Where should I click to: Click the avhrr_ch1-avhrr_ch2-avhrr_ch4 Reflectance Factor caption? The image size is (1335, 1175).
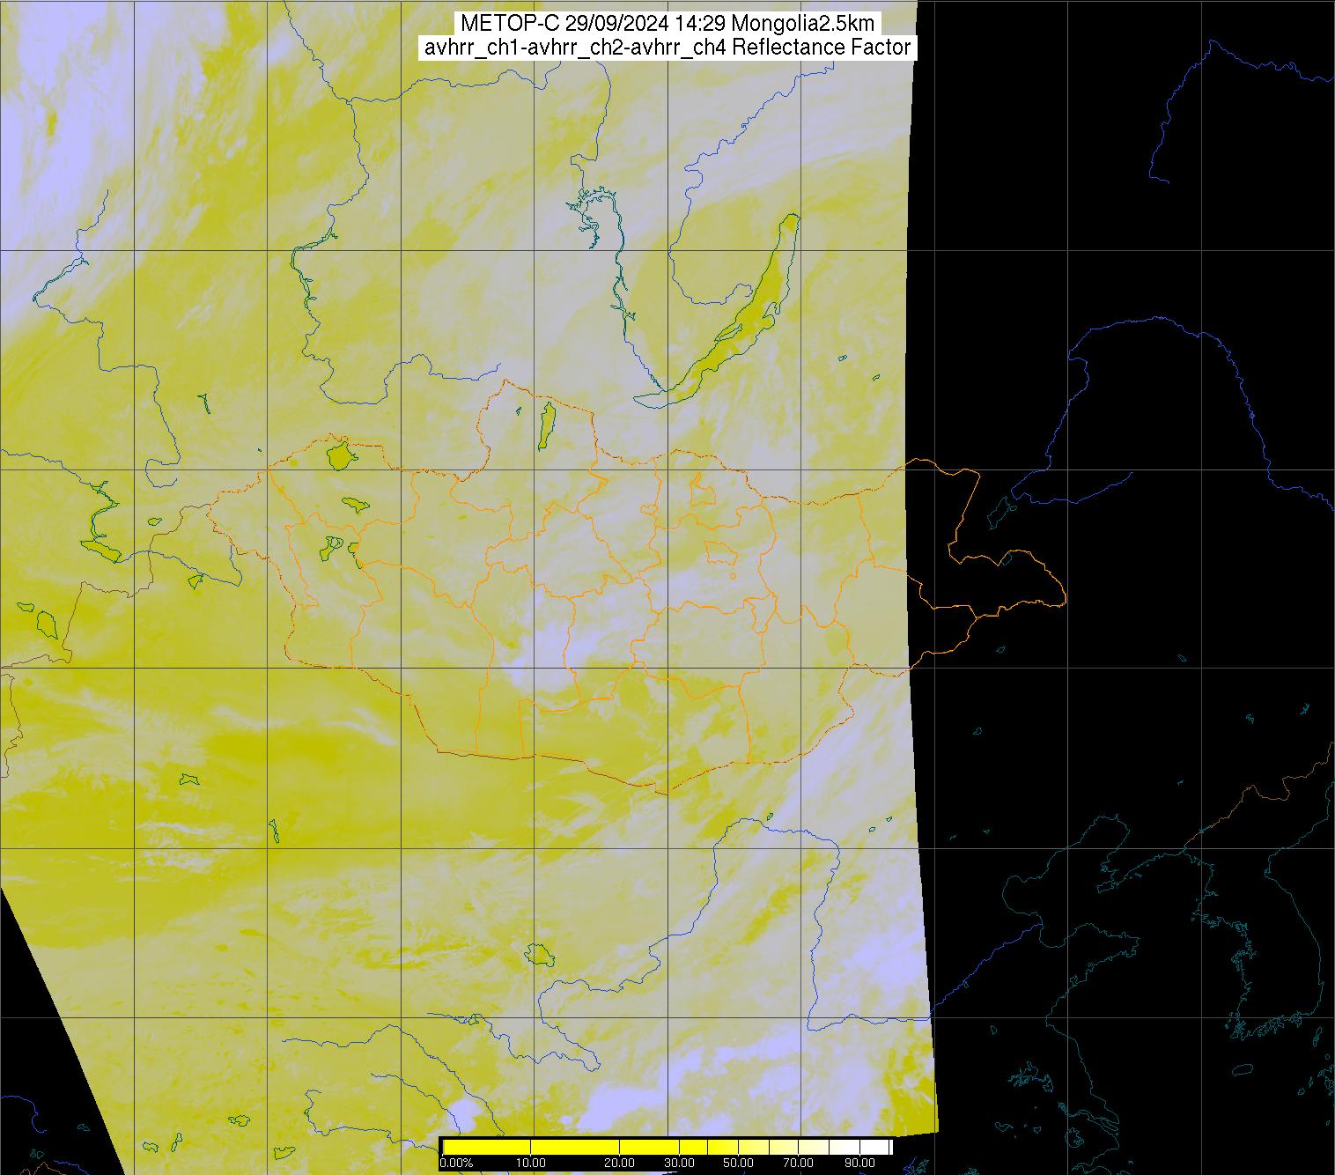pos(667,48)
